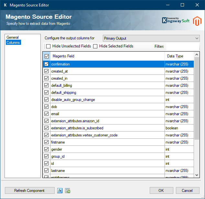Screen dimensions: 205x199
Task: Sort by Magento Field column header
Action: point(108,56)
